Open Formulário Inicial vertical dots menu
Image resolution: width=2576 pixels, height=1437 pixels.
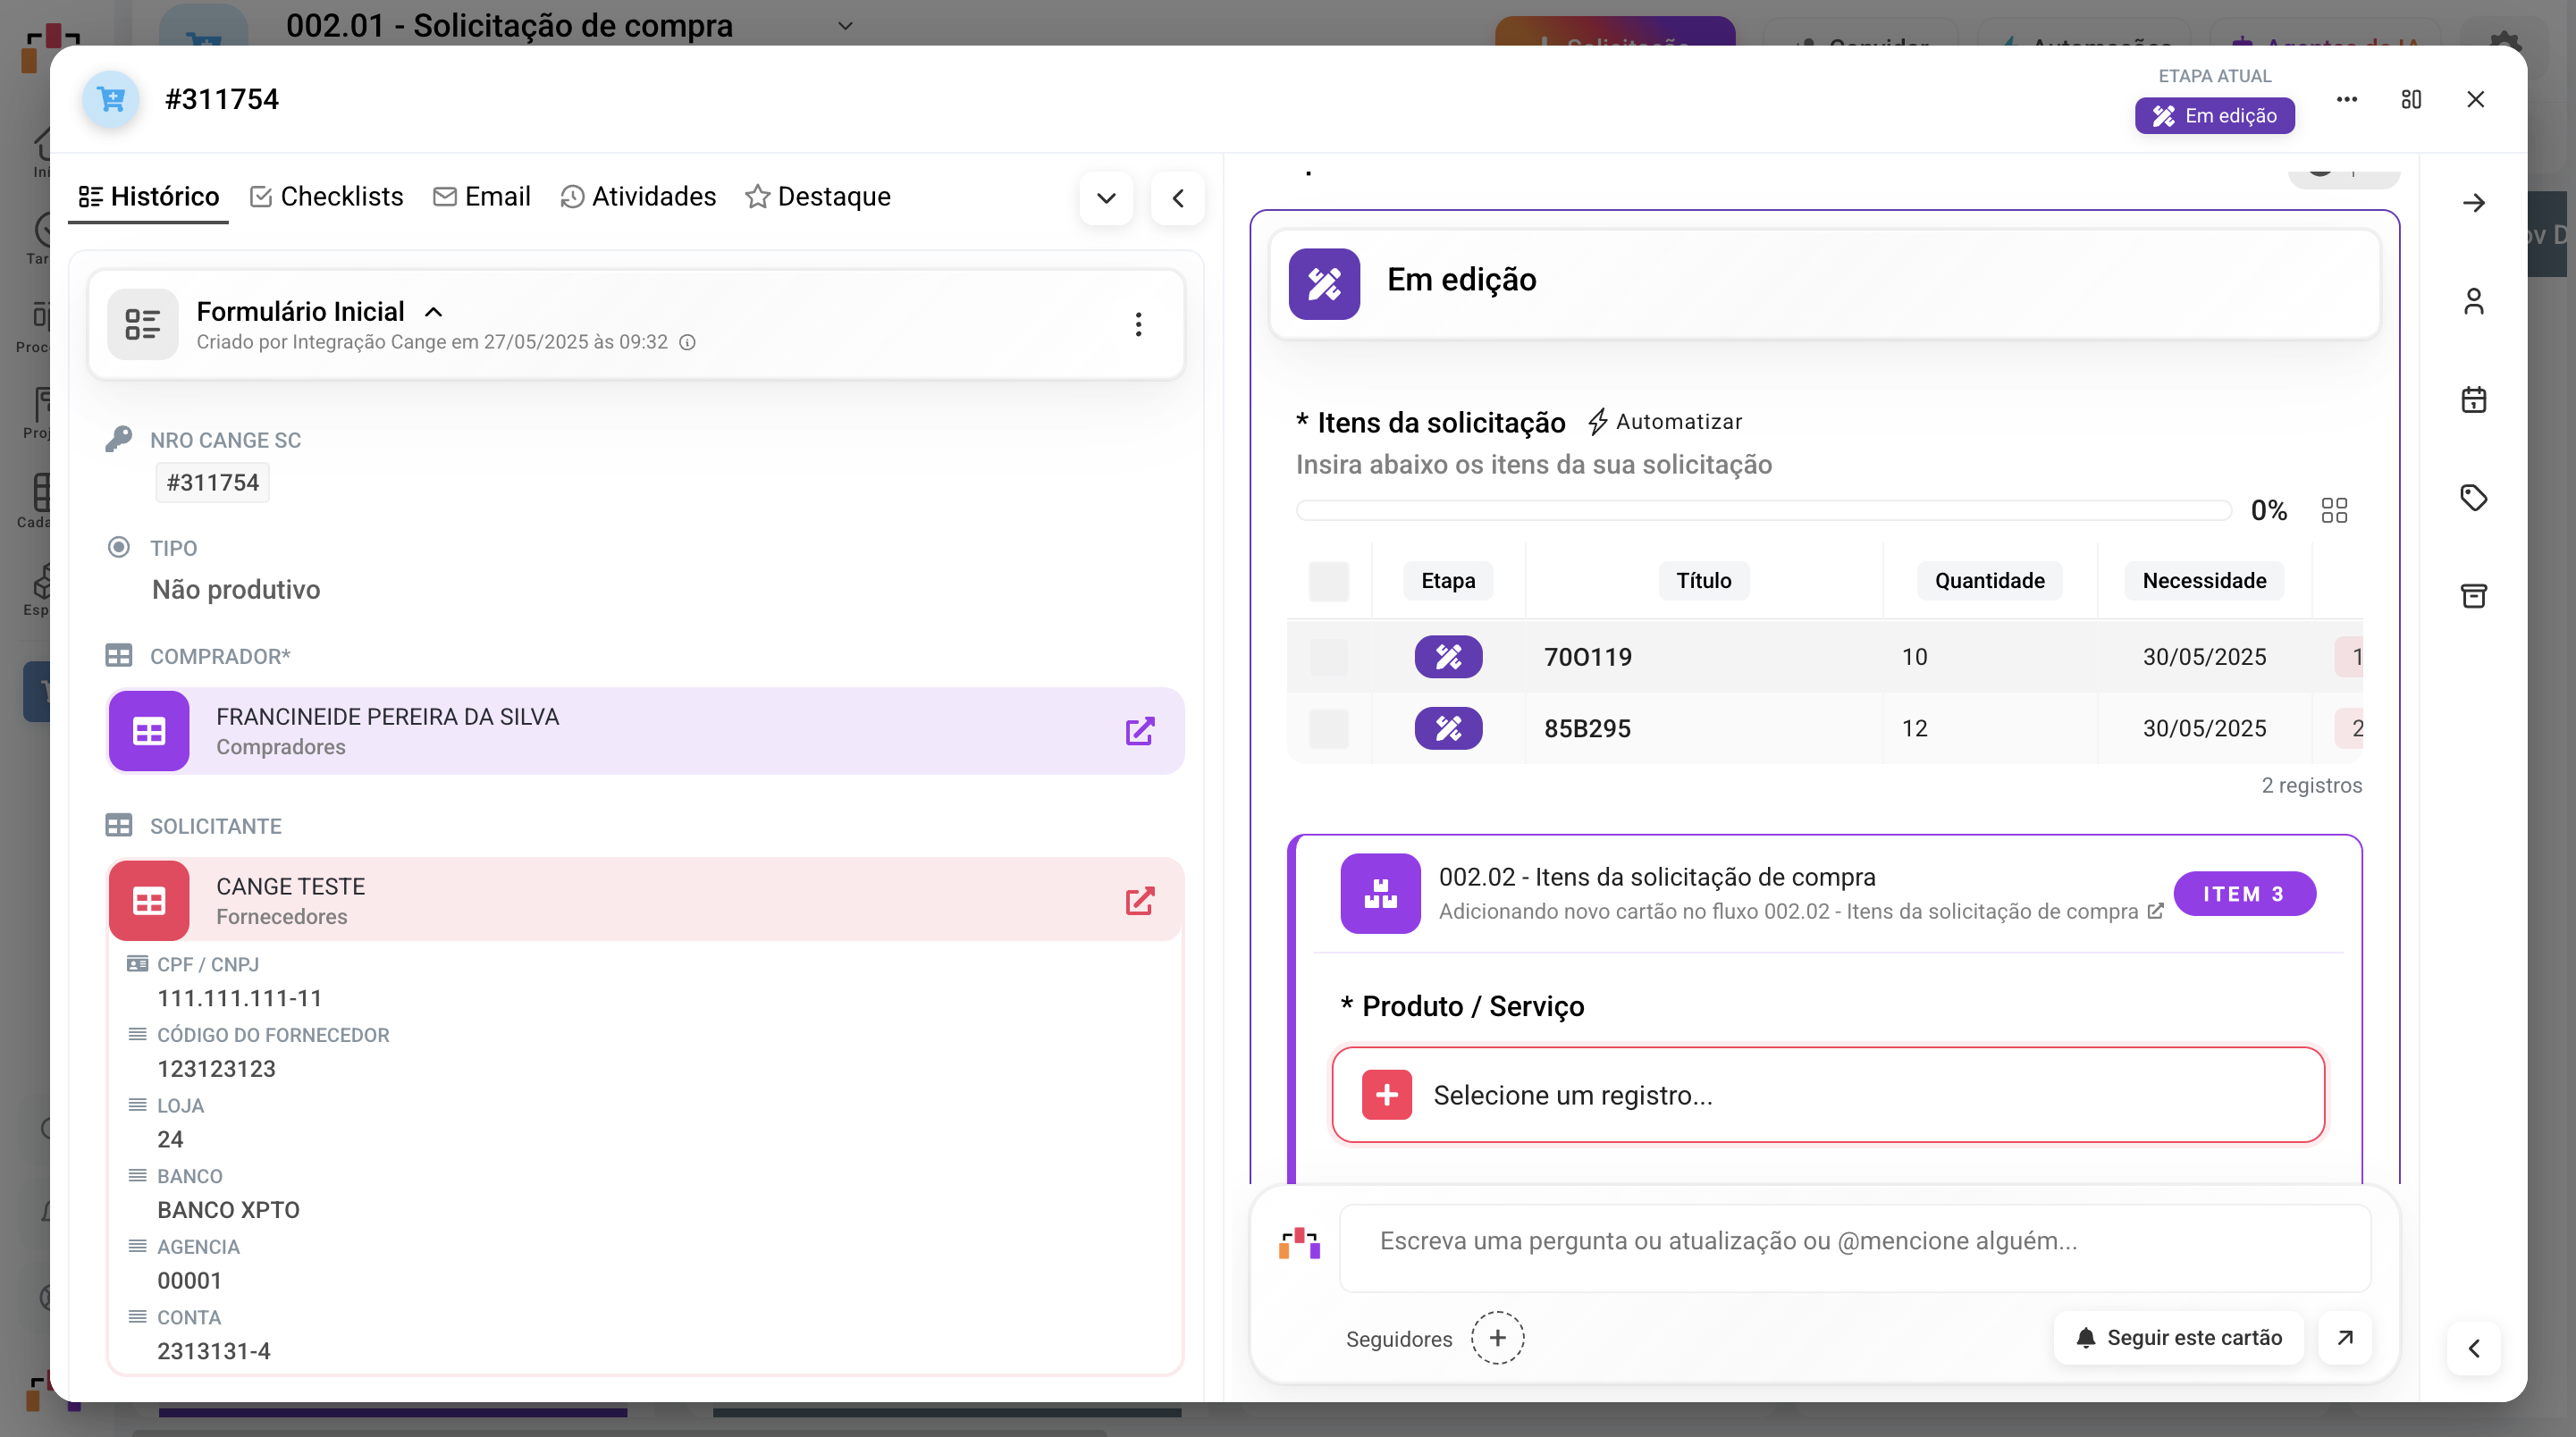pyautogui.click(x=1138, y=324)
